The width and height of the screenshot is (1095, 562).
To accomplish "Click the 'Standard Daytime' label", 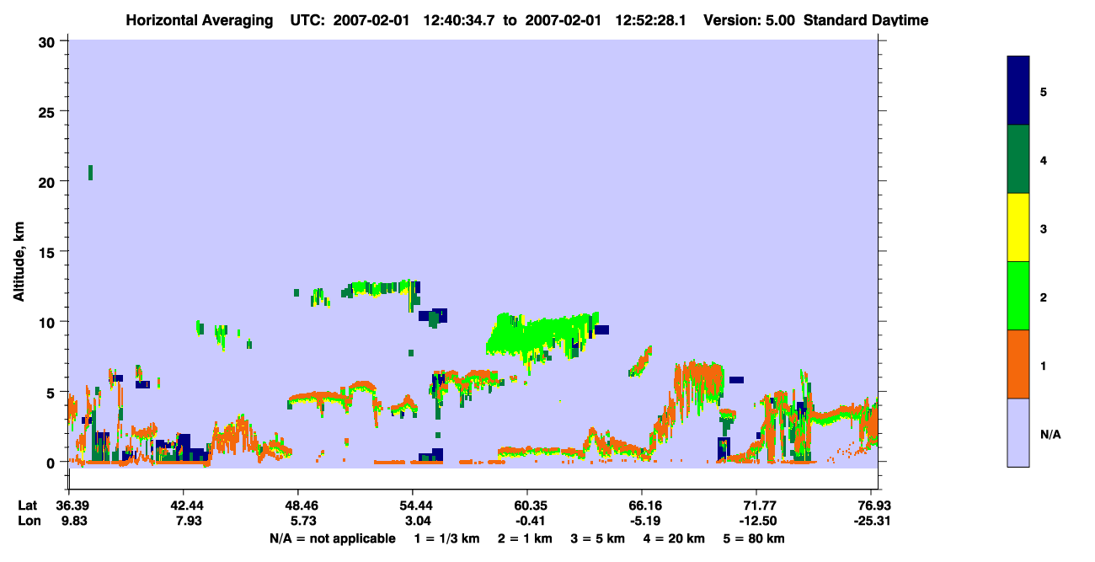I will coord(866,20).
